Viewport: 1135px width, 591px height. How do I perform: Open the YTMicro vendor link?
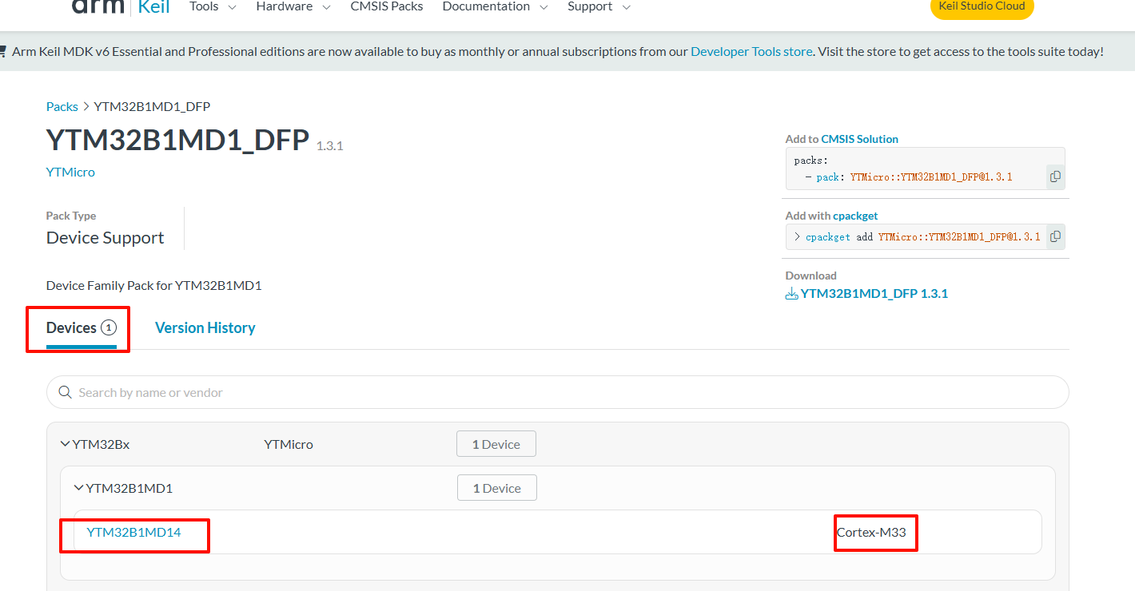pos(70,172)
